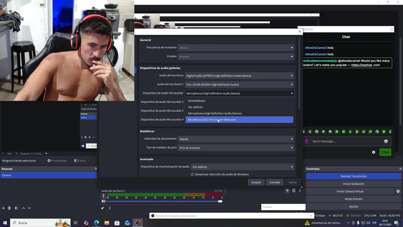
Task: Open chat settings gear icon
Action: point(373,152)
